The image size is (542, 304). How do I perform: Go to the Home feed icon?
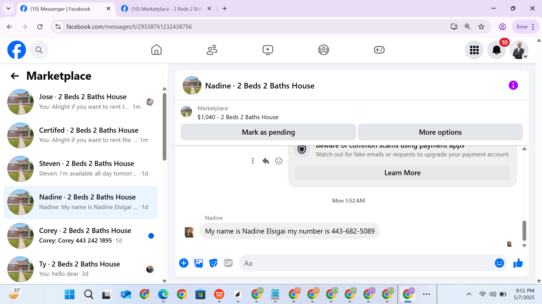coord(156,50)
